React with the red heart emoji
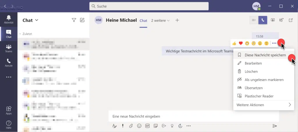This screenshot has height=132, width=298. (x=241, y=43)
